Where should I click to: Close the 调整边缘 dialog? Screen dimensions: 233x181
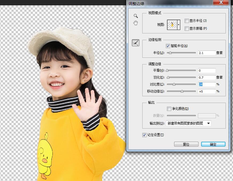point(221,2)
